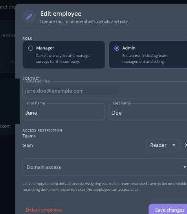This screenshot has height=214, width=187.
Task: Click the Domain access caret arrow
Action: click(x=185, y=167)
